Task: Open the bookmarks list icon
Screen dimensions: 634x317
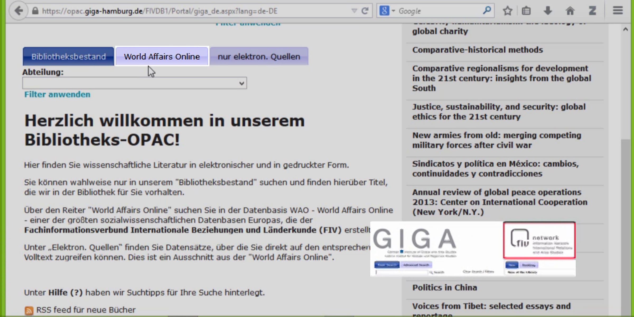Action: point(526,11)
